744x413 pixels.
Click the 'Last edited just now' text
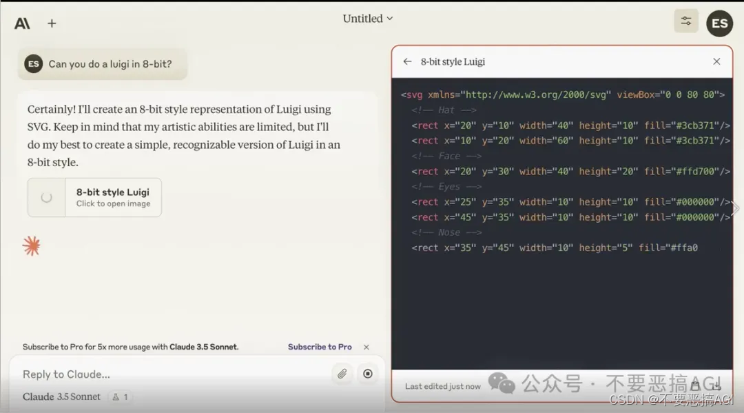tap(443, 386)
